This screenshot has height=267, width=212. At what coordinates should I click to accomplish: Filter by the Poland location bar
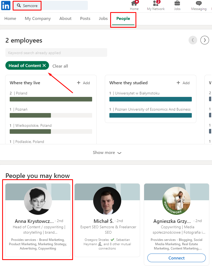[51, 99]
